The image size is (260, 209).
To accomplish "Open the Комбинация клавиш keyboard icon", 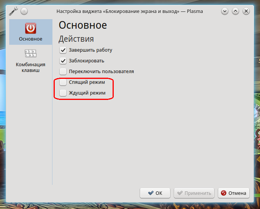I will (31, 53).
